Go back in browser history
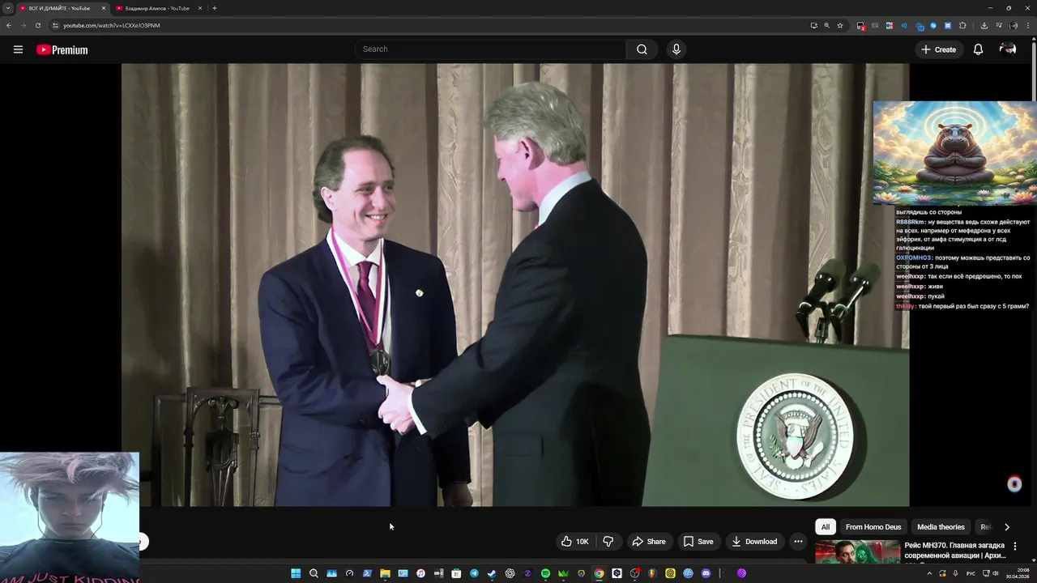The height and width of the screenshot is (583, 1037). pyautogui.click(x=8, y=25)
